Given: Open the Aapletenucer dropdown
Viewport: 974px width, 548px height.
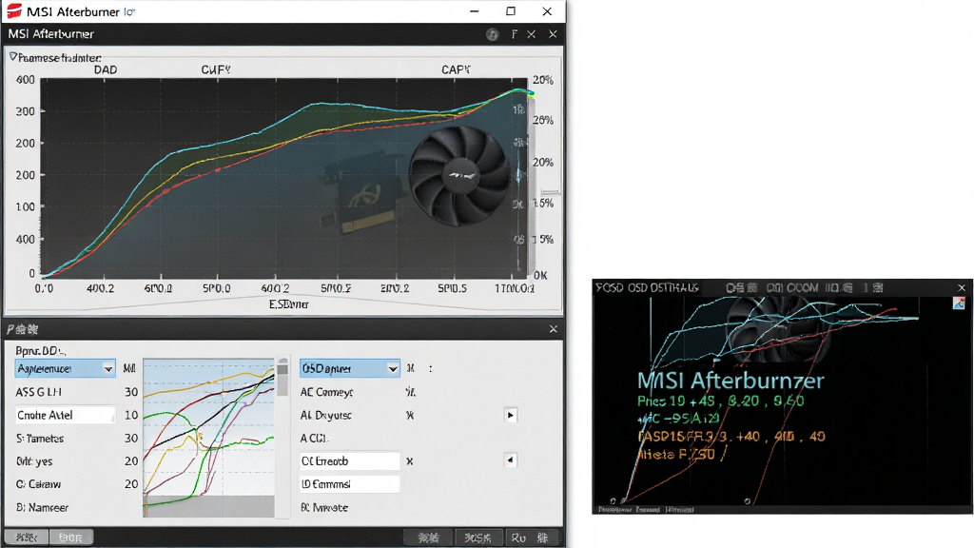Looking at the screenshot, I should click(x=66, y=368).
